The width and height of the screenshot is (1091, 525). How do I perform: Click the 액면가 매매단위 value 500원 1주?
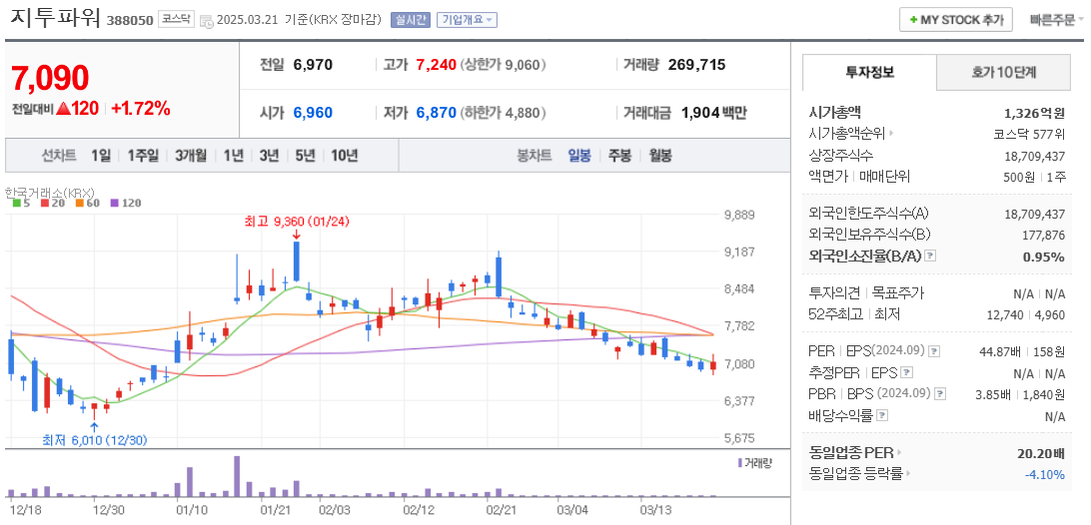(x=1034, y=177)
